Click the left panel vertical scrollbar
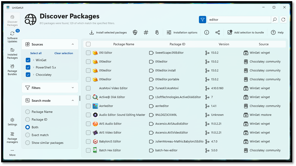Viewport: 296px width, 166px height. pyautogui.click(x=80, y=99)
